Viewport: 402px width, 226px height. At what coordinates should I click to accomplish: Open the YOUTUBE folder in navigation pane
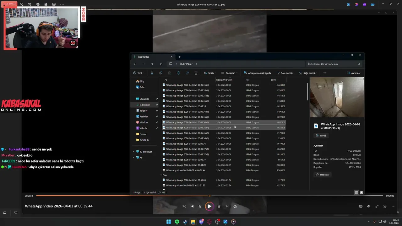[x=143, y=140]
